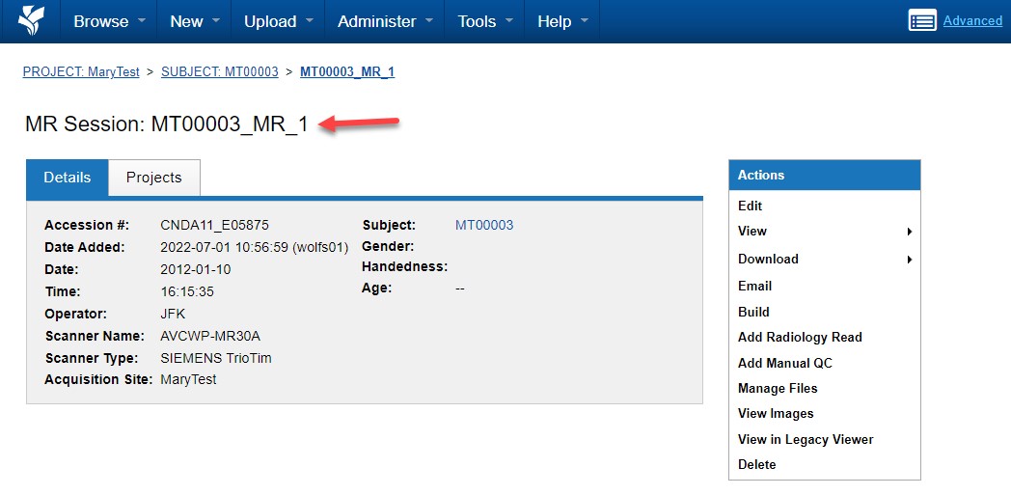The image size is (1011, 495).
Task: Click the Advanced search list icon
Action: pyautogui.click(x=922, y=21)
